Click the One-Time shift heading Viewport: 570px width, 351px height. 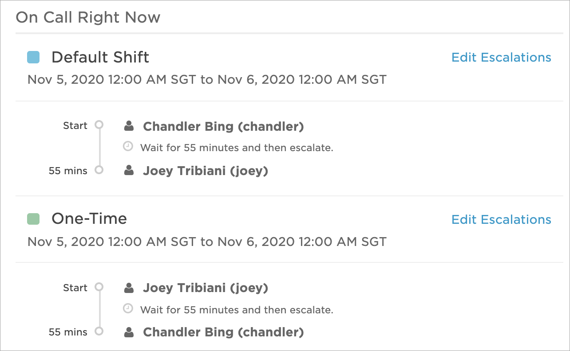click(89, 219)
